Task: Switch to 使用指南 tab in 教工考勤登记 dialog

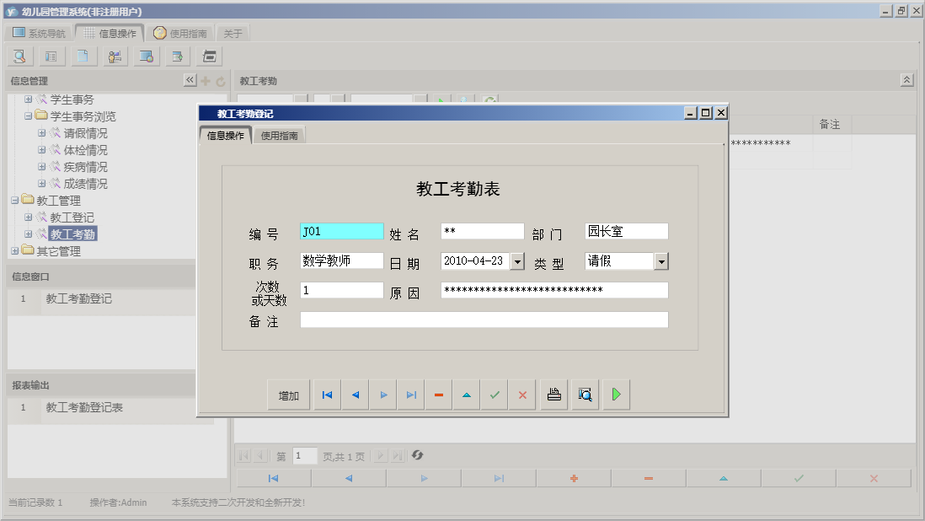Action: pyautogui.click(x=279, y=136)
